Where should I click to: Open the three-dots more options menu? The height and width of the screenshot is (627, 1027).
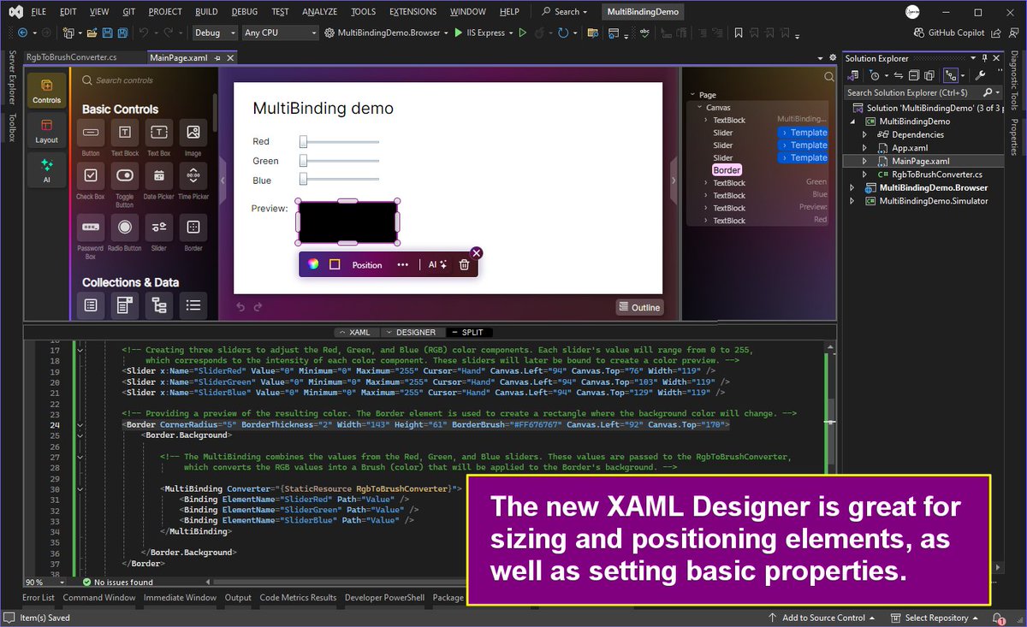pyautogui.click(x=402, y=264)
